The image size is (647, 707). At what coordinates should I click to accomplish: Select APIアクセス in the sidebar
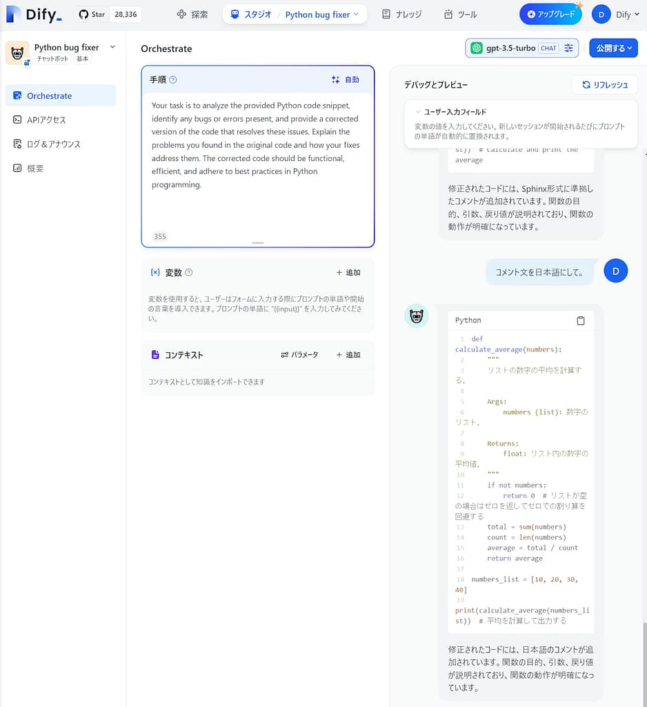(46, 120)
